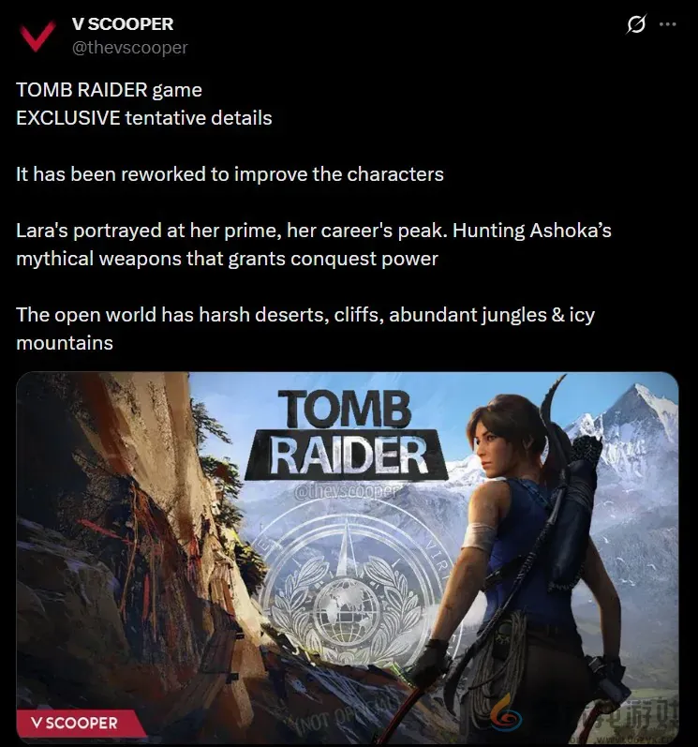Select the 'EXCLUSIVE tentative details' line

(143, 118)
